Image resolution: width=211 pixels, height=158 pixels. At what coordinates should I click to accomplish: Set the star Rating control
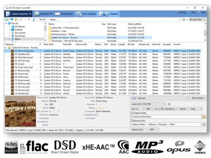coord(102,108)
